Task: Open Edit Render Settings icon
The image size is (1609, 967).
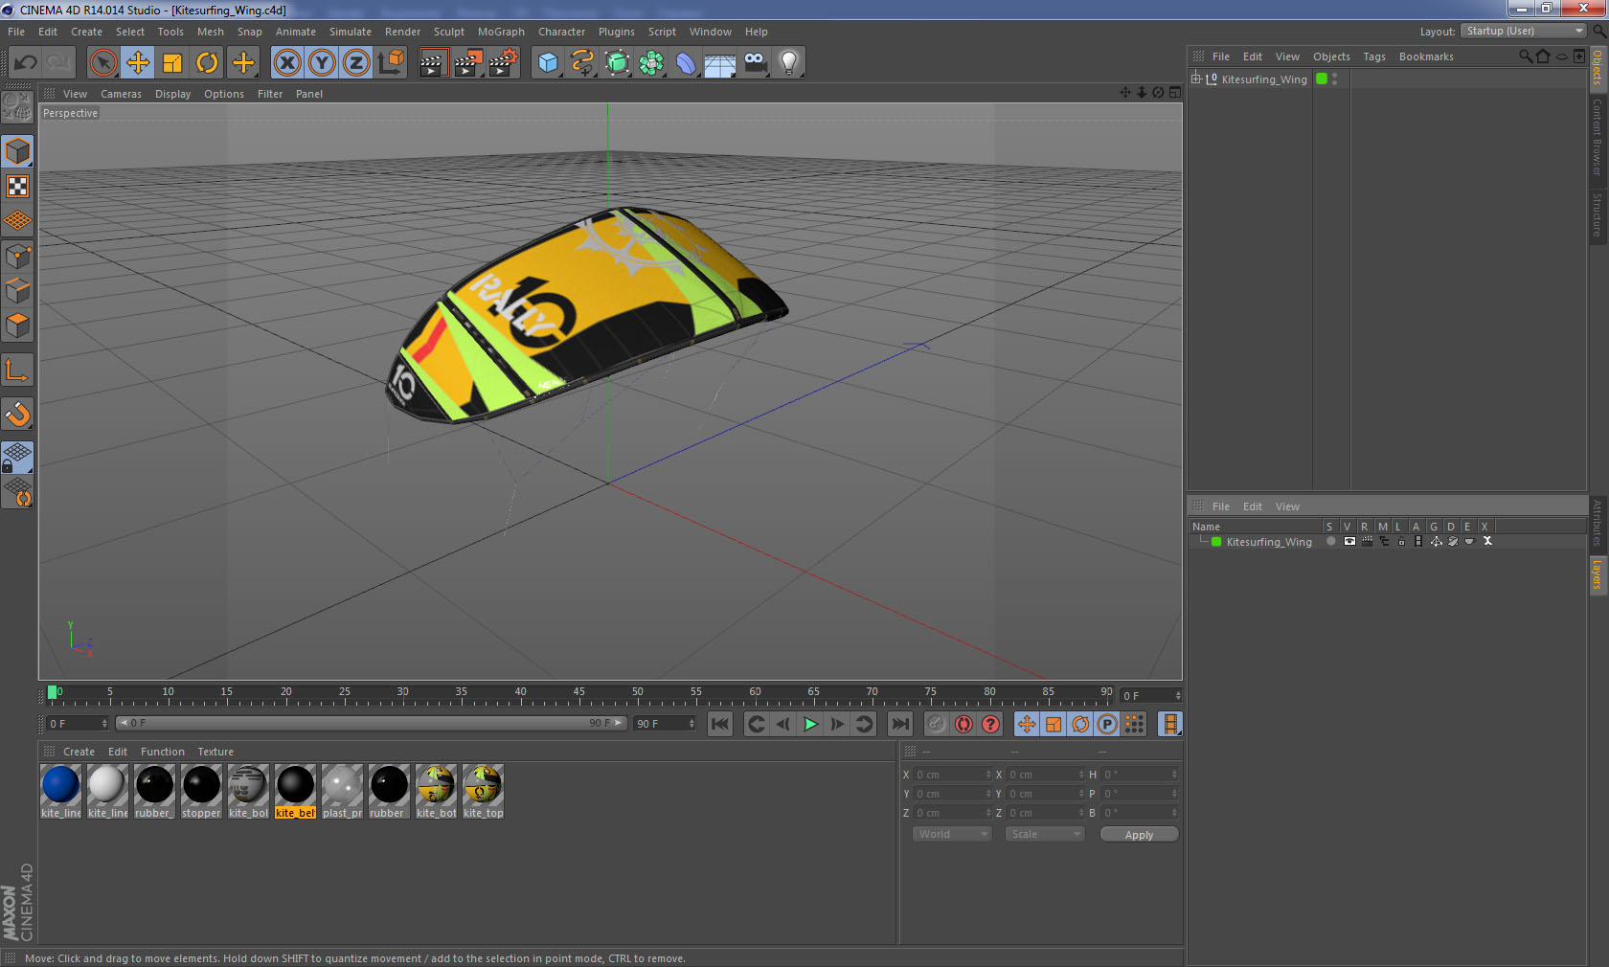Action: [x=504, y=63]
